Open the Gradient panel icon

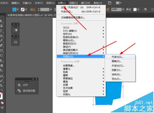tap(15, 30)
